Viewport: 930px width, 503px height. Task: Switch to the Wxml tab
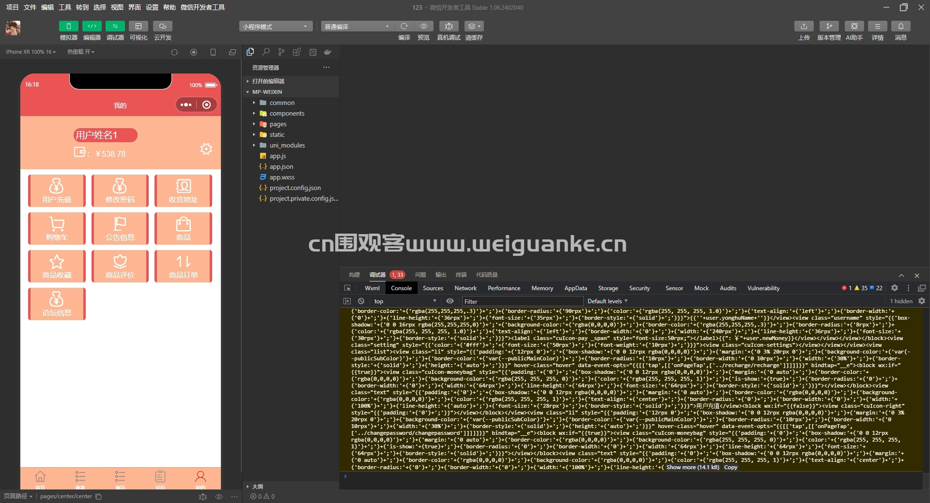click(x=372, y=288)
